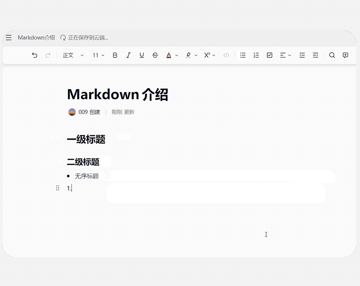Apply strikethrough formatting
The image size is (360, 286).
[x=155, y=55]
